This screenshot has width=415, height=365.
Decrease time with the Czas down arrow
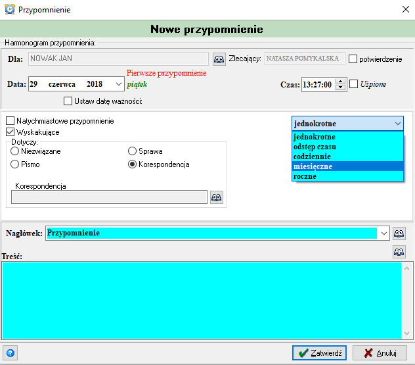click(x=340, y=87)
